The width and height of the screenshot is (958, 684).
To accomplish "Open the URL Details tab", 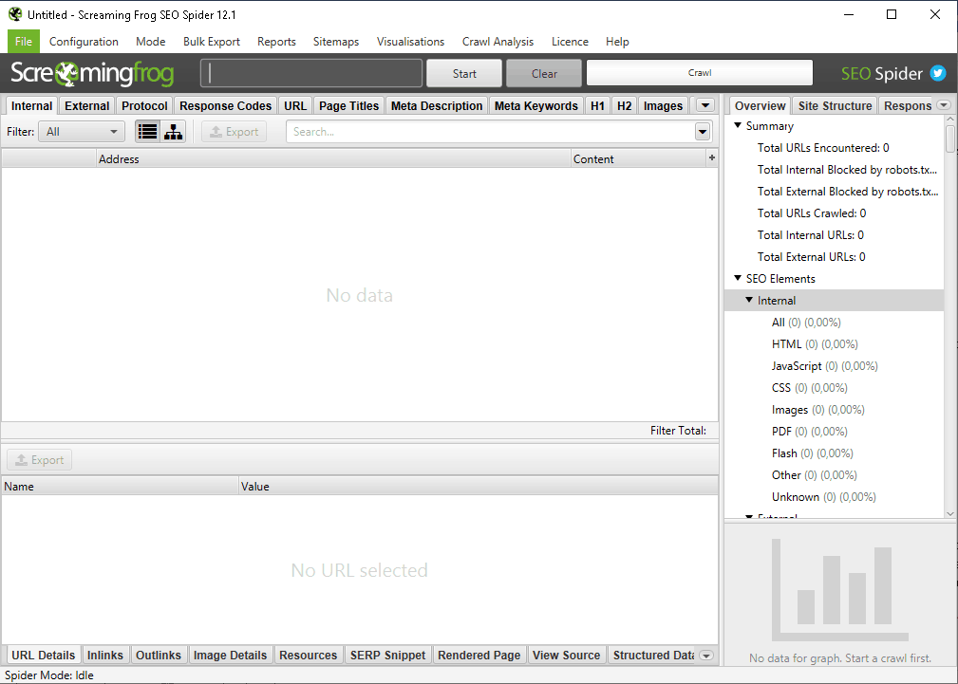I will click(x=43, y=656).
